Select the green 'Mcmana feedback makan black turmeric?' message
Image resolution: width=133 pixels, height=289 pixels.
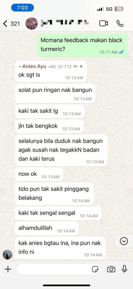click(x=82, y=45)
